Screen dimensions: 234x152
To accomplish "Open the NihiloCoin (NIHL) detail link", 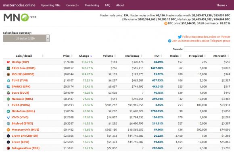I will coord(23,111).
